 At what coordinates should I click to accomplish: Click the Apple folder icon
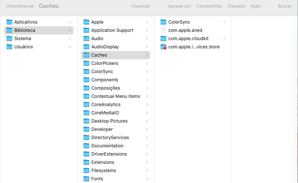point(86,22)
